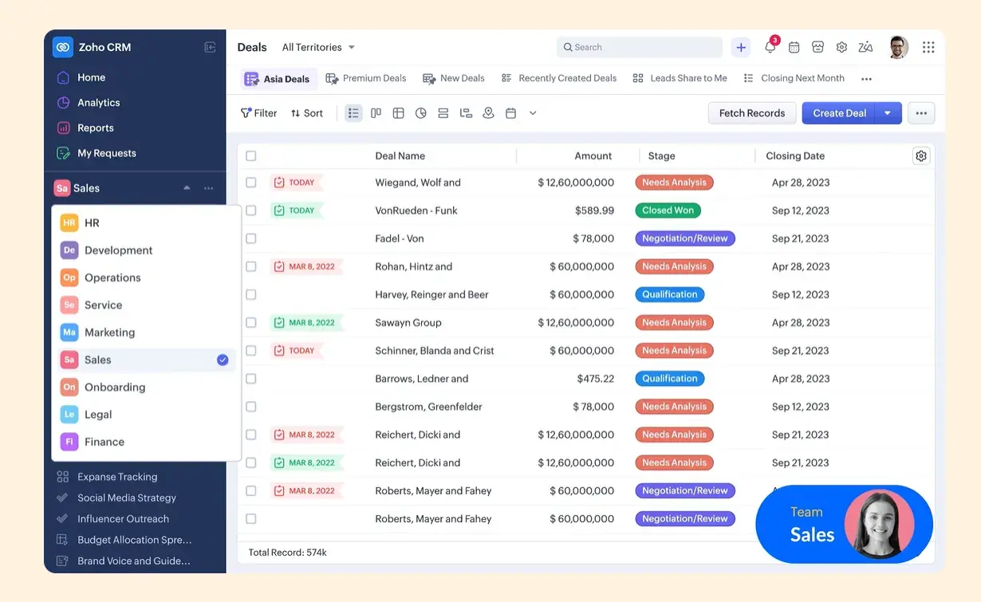
Task: Focus the Search field
Action: (x=640, y=47)
